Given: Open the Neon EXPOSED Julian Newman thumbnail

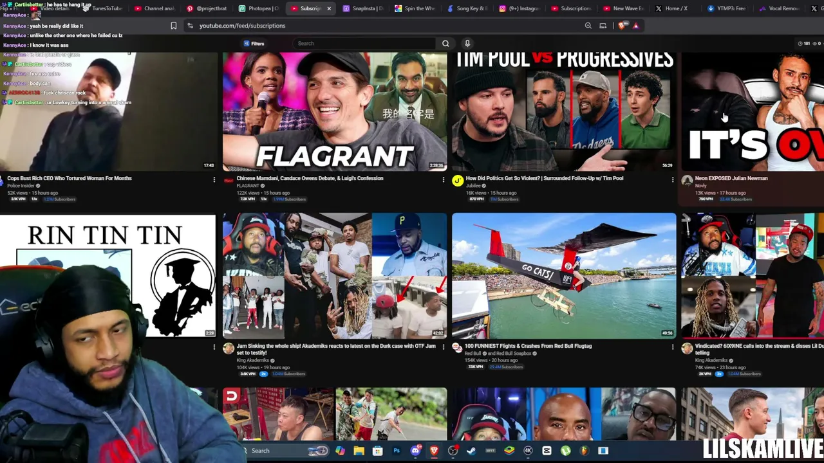Looking at the screenshot, I should 753,111.
